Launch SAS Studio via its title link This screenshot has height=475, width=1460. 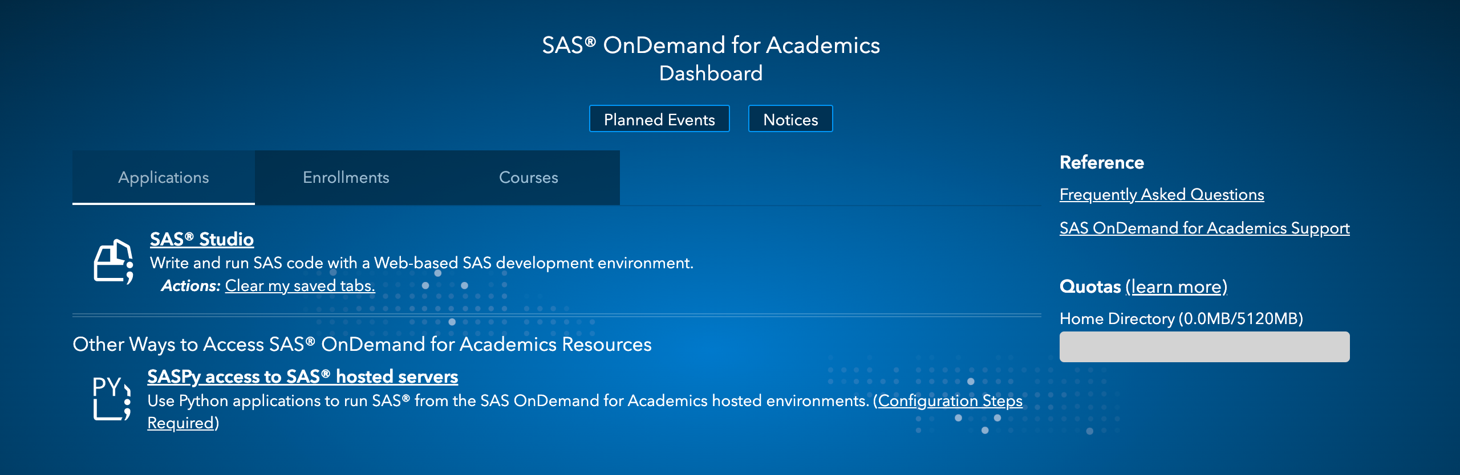click(x=202, y=239)
